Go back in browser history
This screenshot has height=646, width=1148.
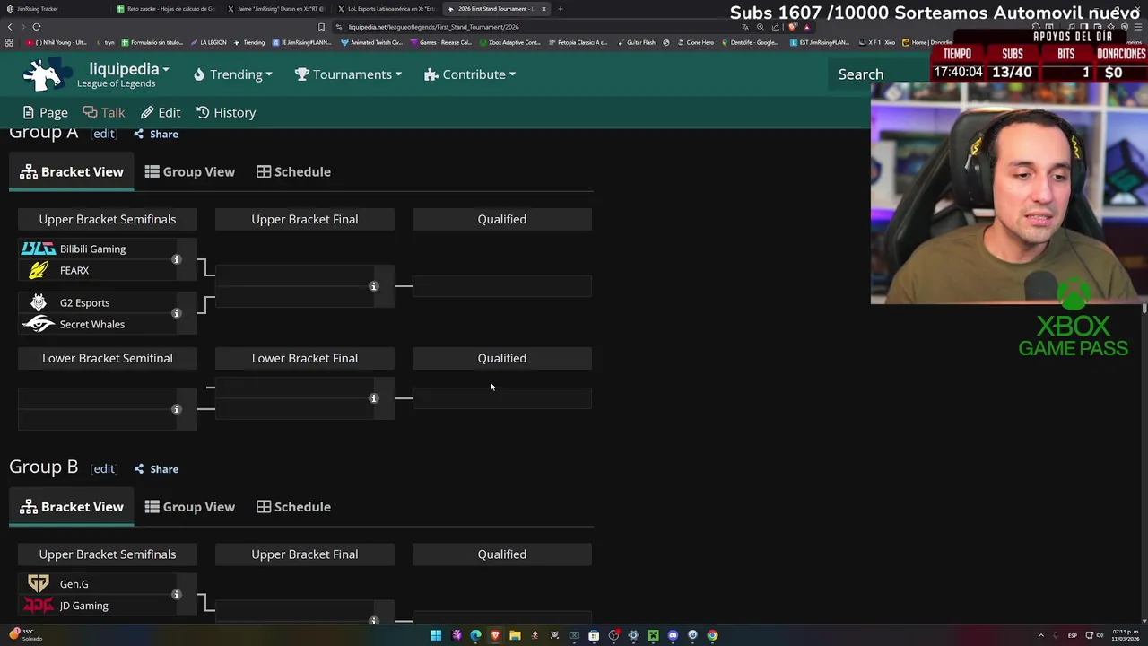point(10,27)
